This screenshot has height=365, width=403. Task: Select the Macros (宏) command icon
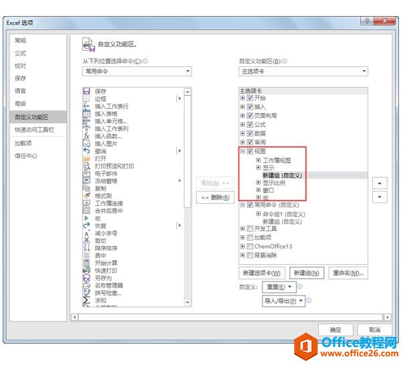[x=86, y=218]
